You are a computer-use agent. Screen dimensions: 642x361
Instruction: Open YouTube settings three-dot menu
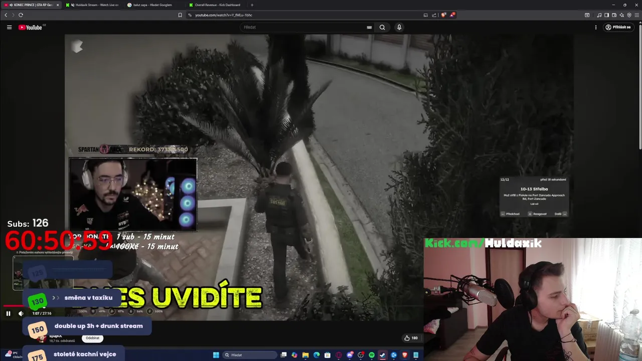(596, 27)
